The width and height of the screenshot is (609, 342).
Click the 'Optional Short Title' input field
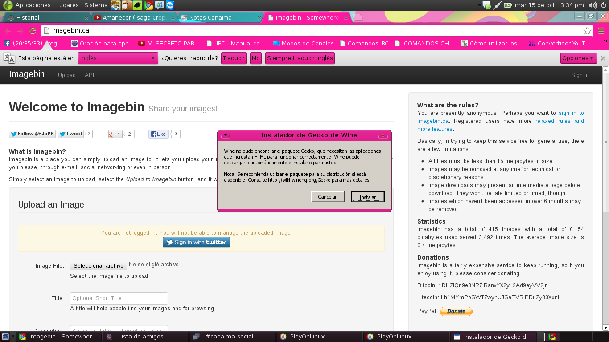119,298
